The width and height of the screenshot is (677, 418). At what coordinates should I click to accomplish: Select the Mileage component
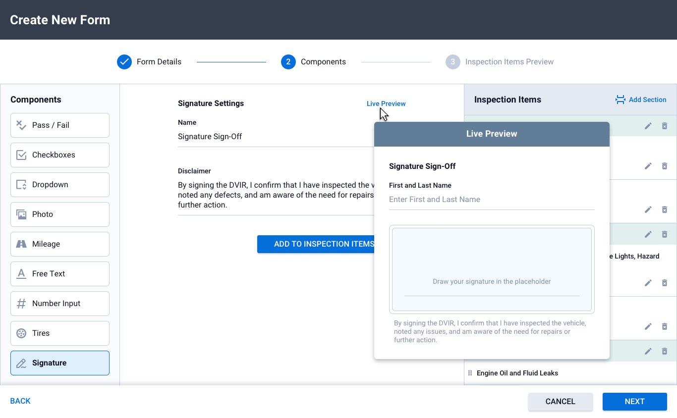(x=59, y=244)
